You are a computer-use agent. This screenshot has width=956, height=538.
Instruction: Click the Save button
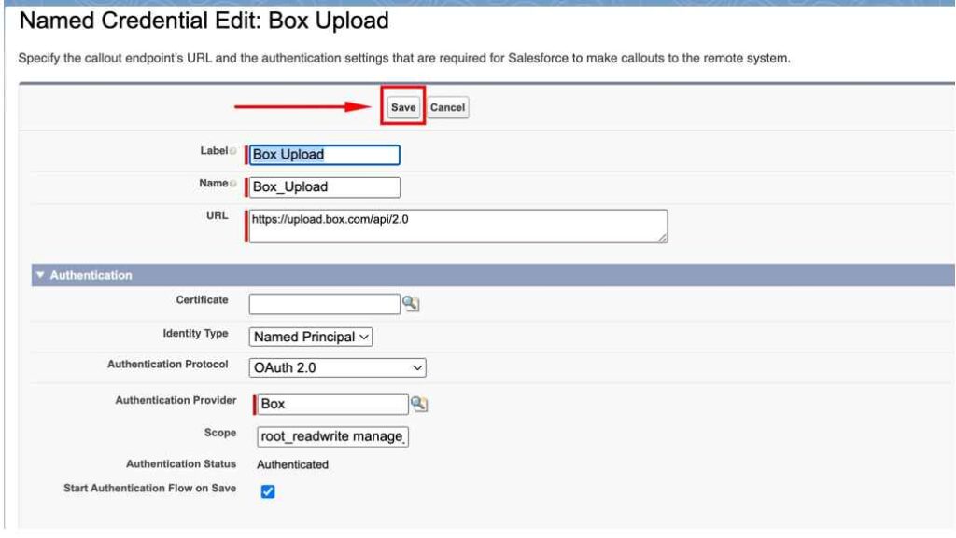point(403,107)
